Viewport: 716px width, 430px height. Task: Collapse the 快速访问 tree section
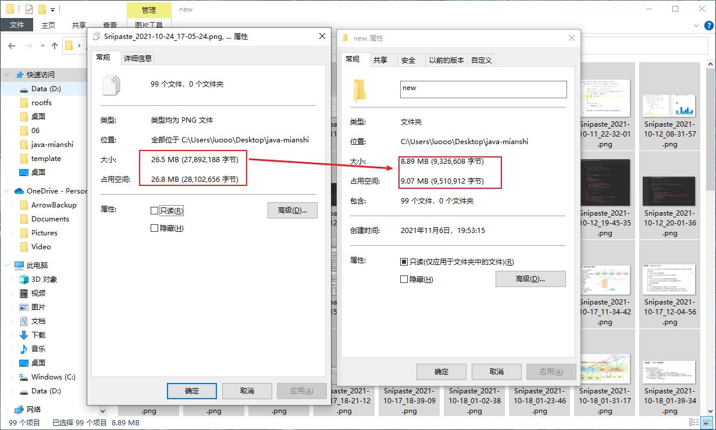[x=7, y=75]
